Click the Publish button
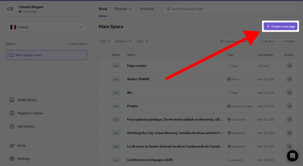303x166 pixels. coord(288,41)
